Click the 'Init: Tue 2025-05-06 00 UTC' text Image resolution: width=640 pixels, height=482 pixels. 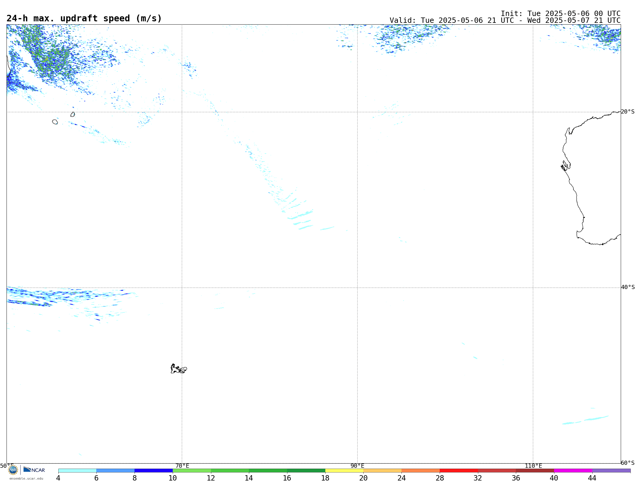point(561,14)
